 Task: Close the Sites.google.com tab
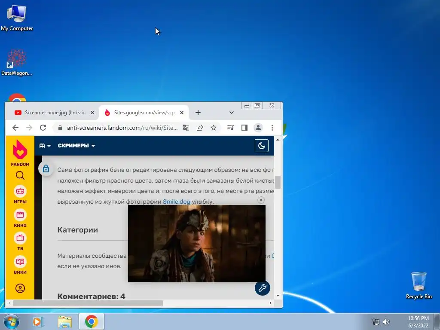pyautogui.click(x=182, y=113)
